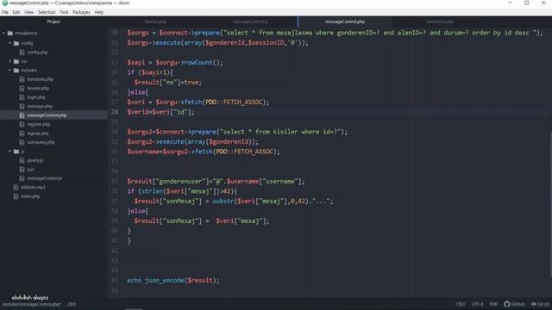Image resolution: width=552 pixels, height=310 pixels.
Task: Click the messageControl.js file icon in tree
Action: (22, 178)
